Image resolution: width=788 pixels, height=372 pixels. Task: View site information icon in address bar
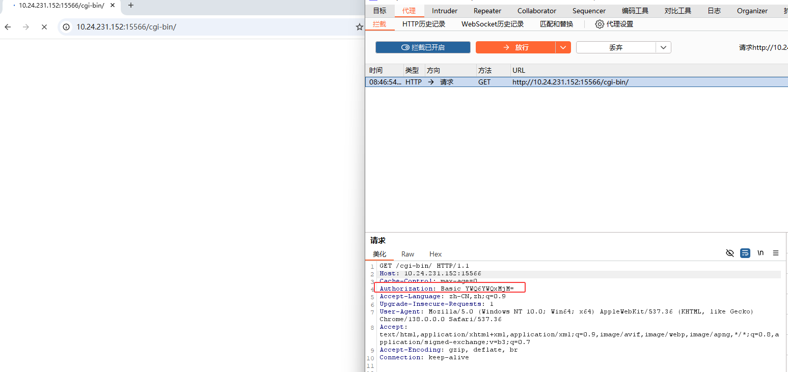pos(66,27)
